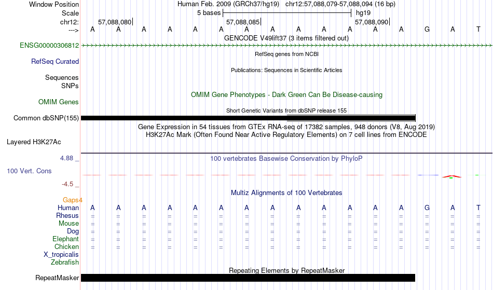Click Short Genetic Variants from dbSNP title
Viewport: 493px width, 290px height.
(286, 111)
